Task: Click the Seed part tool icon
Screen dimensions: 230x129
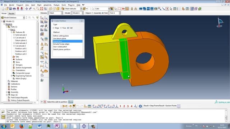Action: pyautogui.click(x=42, y=18)
